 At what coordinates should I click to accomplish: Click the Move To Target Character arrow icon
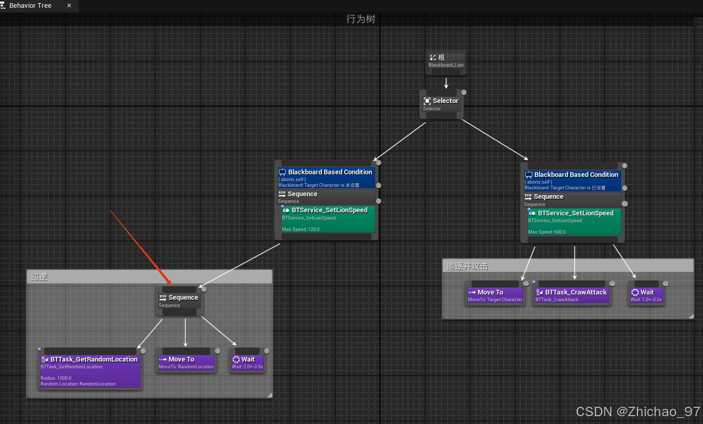(x=472, y=292)
